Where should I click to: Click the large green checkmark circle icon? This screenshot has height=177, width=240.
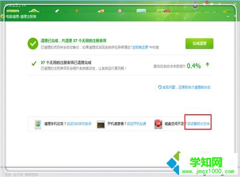pos(33,44)
